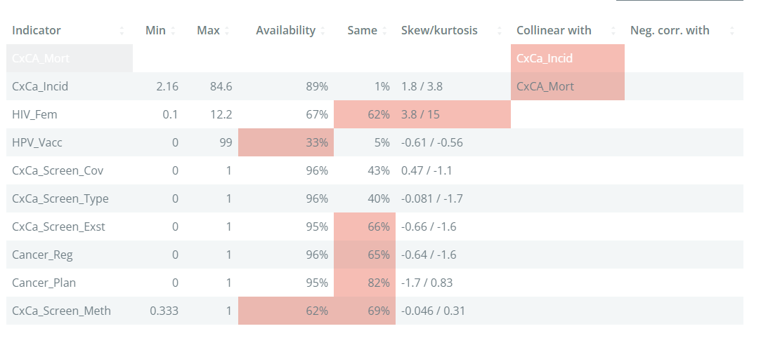Select the CxCa_Screen_Meth row
The height and width of the screenshot is (338, 761).
375,311
